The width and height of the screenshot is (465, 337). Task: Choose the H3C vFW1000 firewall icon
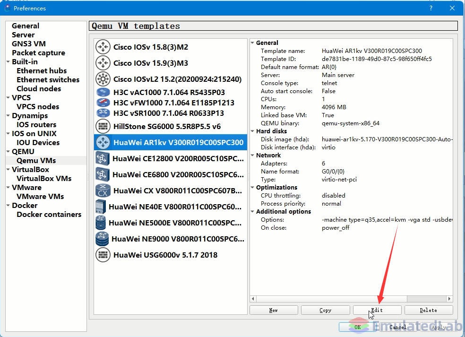pos(103,103)
